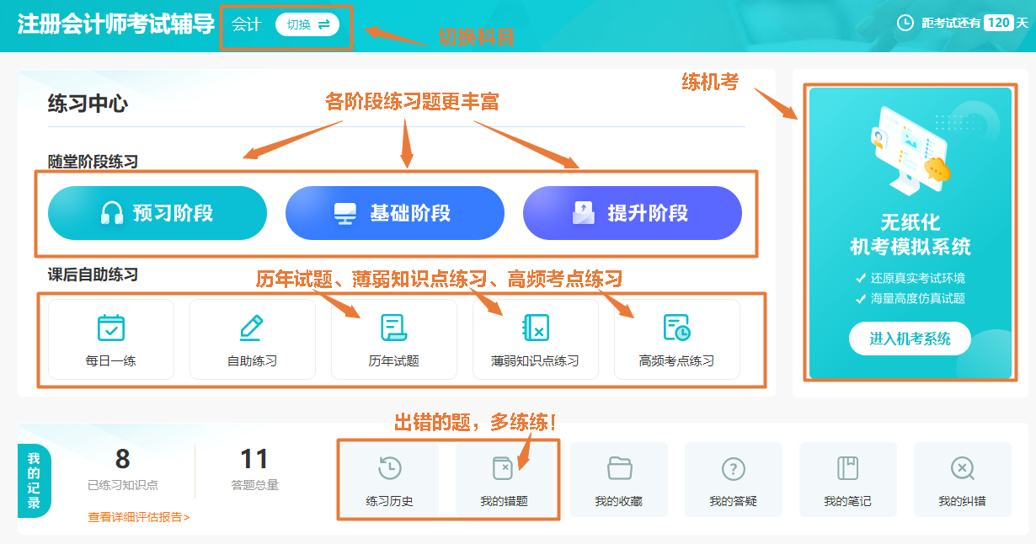Click 进入机考系统 to enter mock exam

(x=909, y=339)
